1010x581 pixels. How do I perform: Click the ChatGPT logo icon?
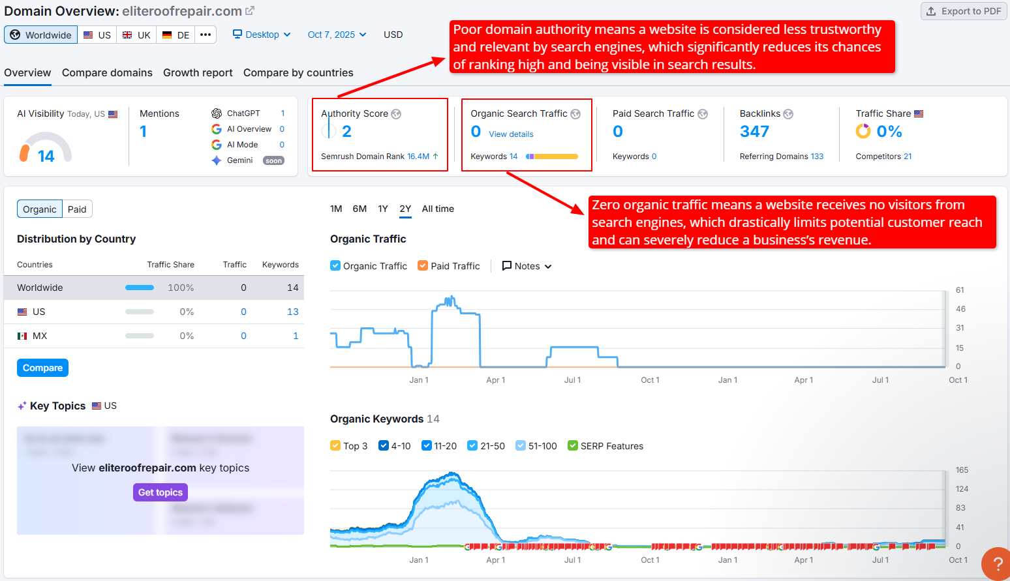tap(217, 113)
